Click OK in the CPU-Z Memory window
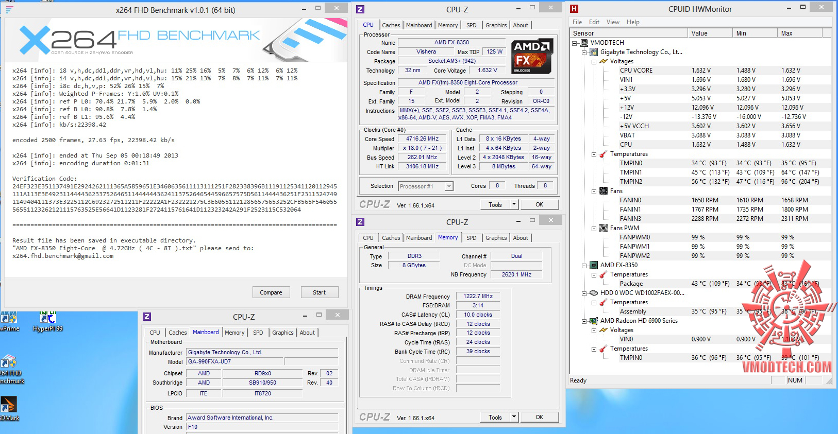Viewport: 838px width, 434px height. [x=539, y=417]
